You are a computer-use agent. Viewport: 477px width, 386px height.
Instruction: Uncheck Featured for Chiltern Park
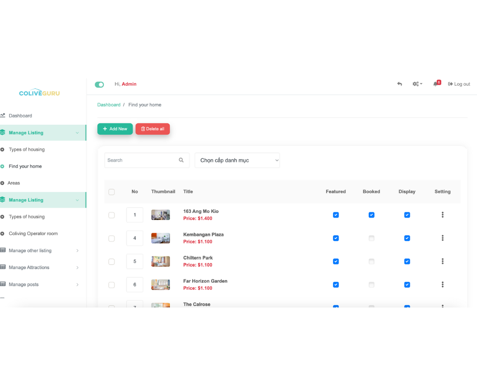[336, 261]
